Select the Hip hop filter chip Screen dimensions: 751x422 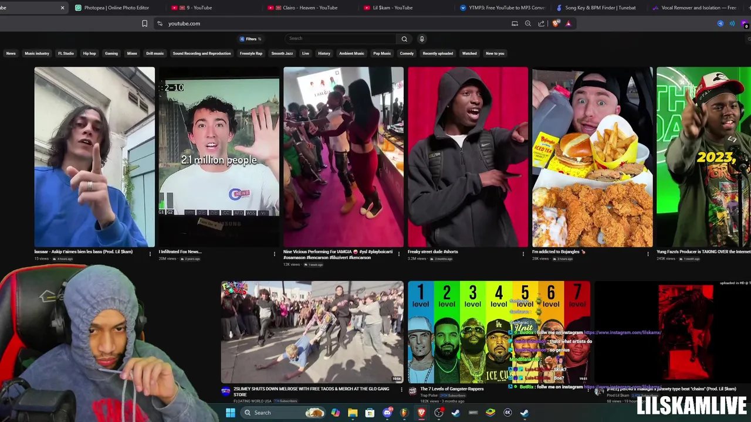(x=89, y=53)
